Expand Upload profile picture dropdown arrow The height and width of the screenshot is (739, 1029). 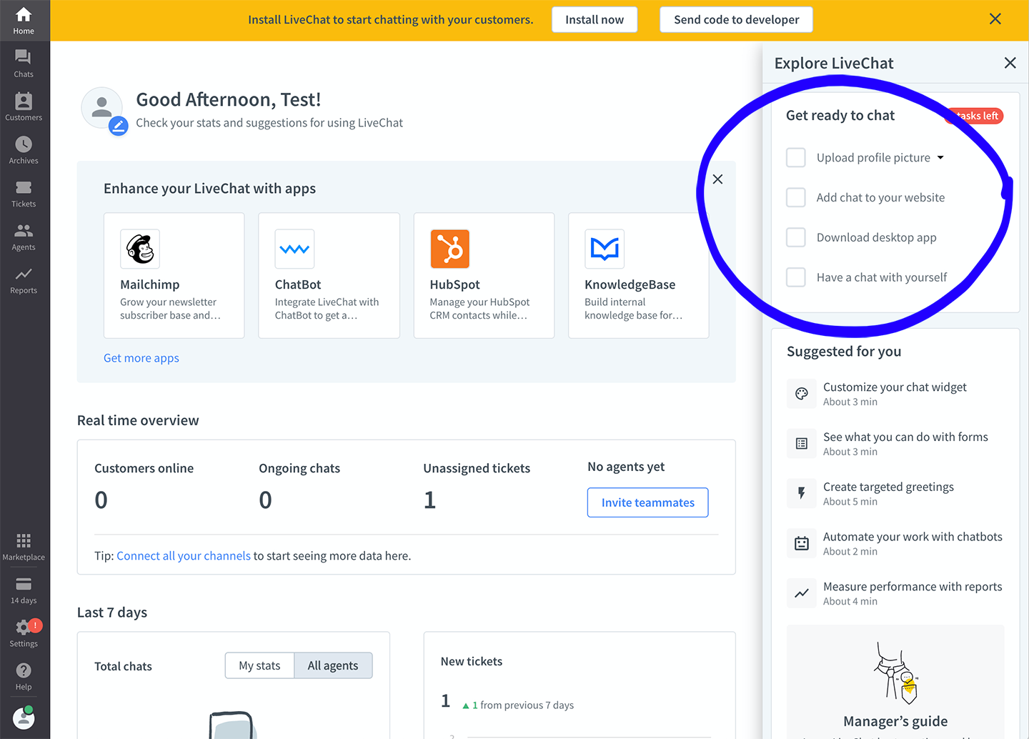point(940,158)
